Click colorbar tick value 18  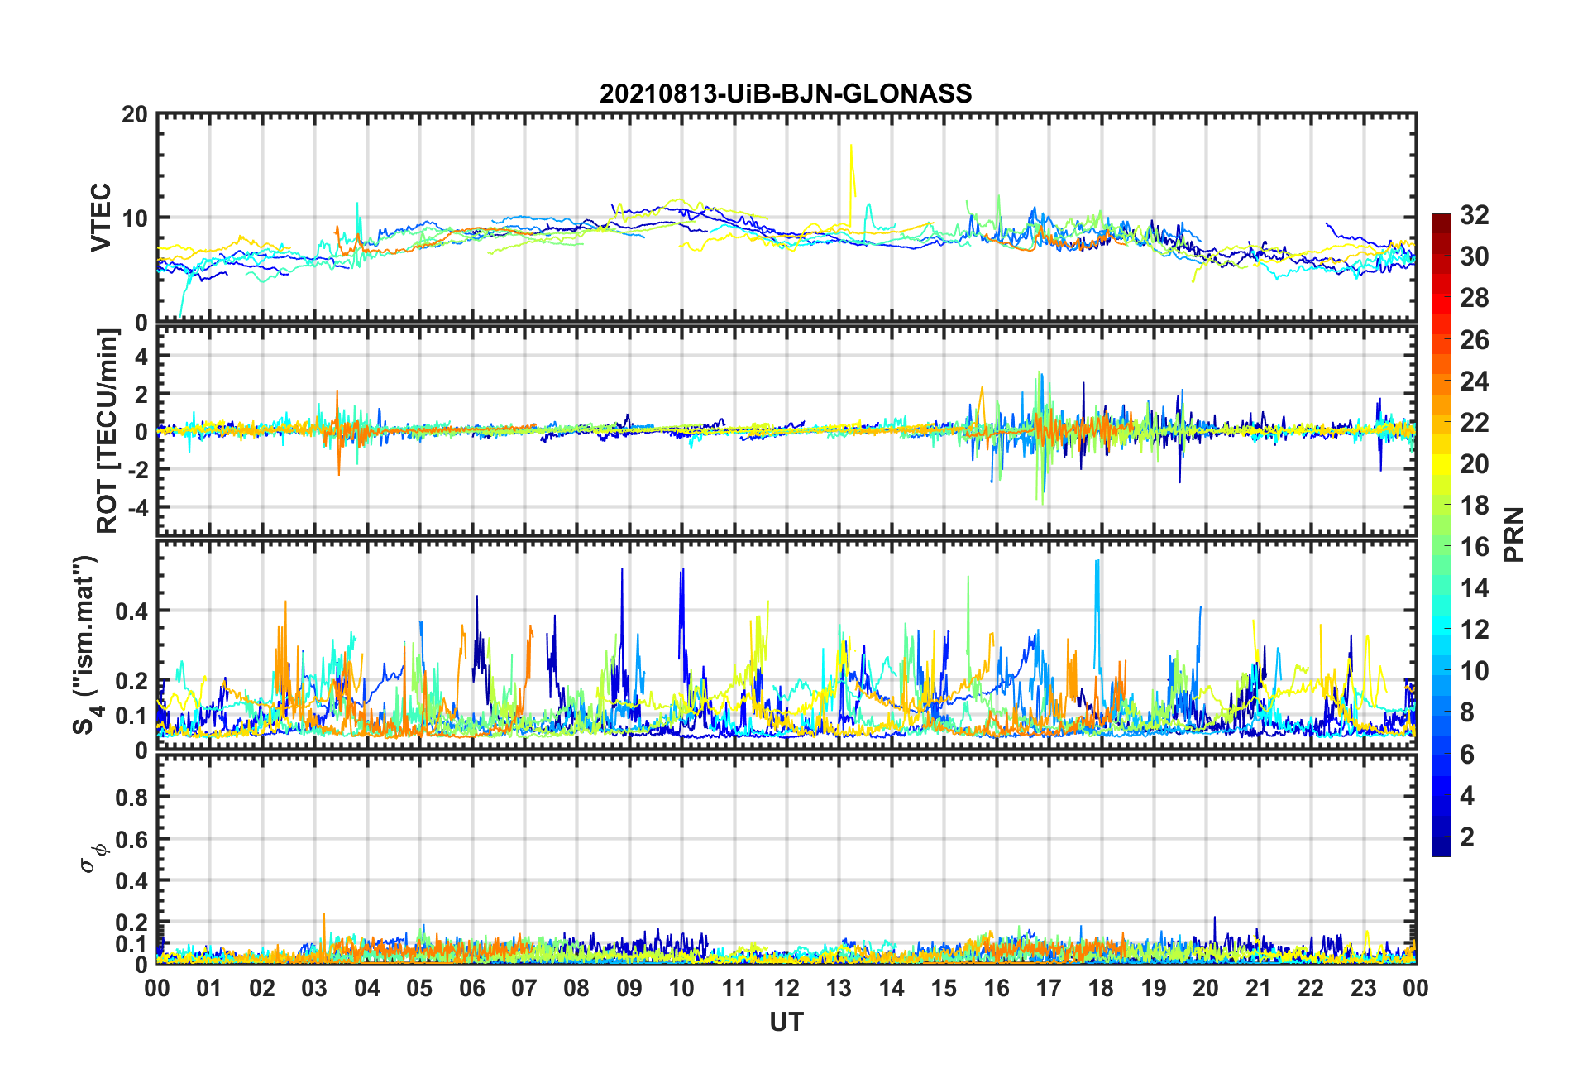point(1474,505)
